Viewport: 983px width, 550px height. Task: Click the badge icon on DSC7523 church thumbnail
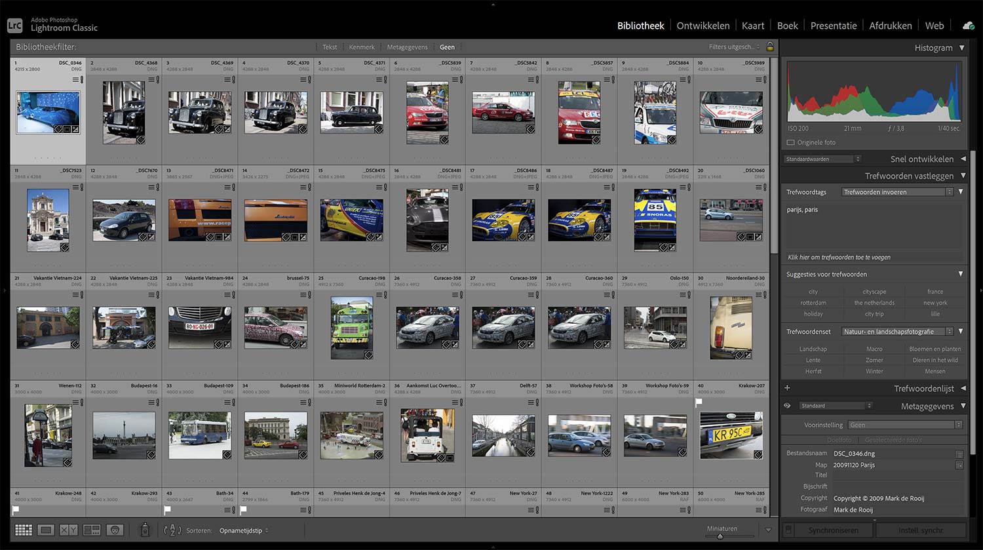[64, 247]
